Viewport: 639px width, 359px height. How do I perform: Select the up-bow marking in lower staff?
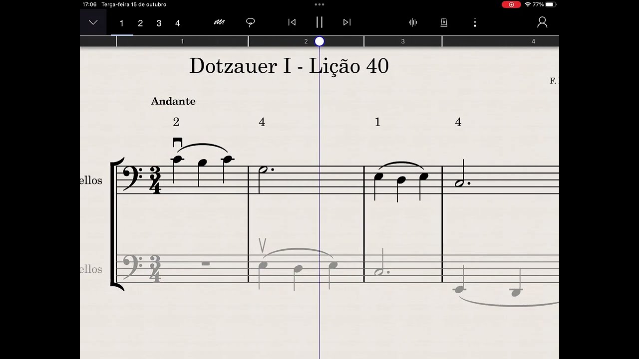point(262,245)
